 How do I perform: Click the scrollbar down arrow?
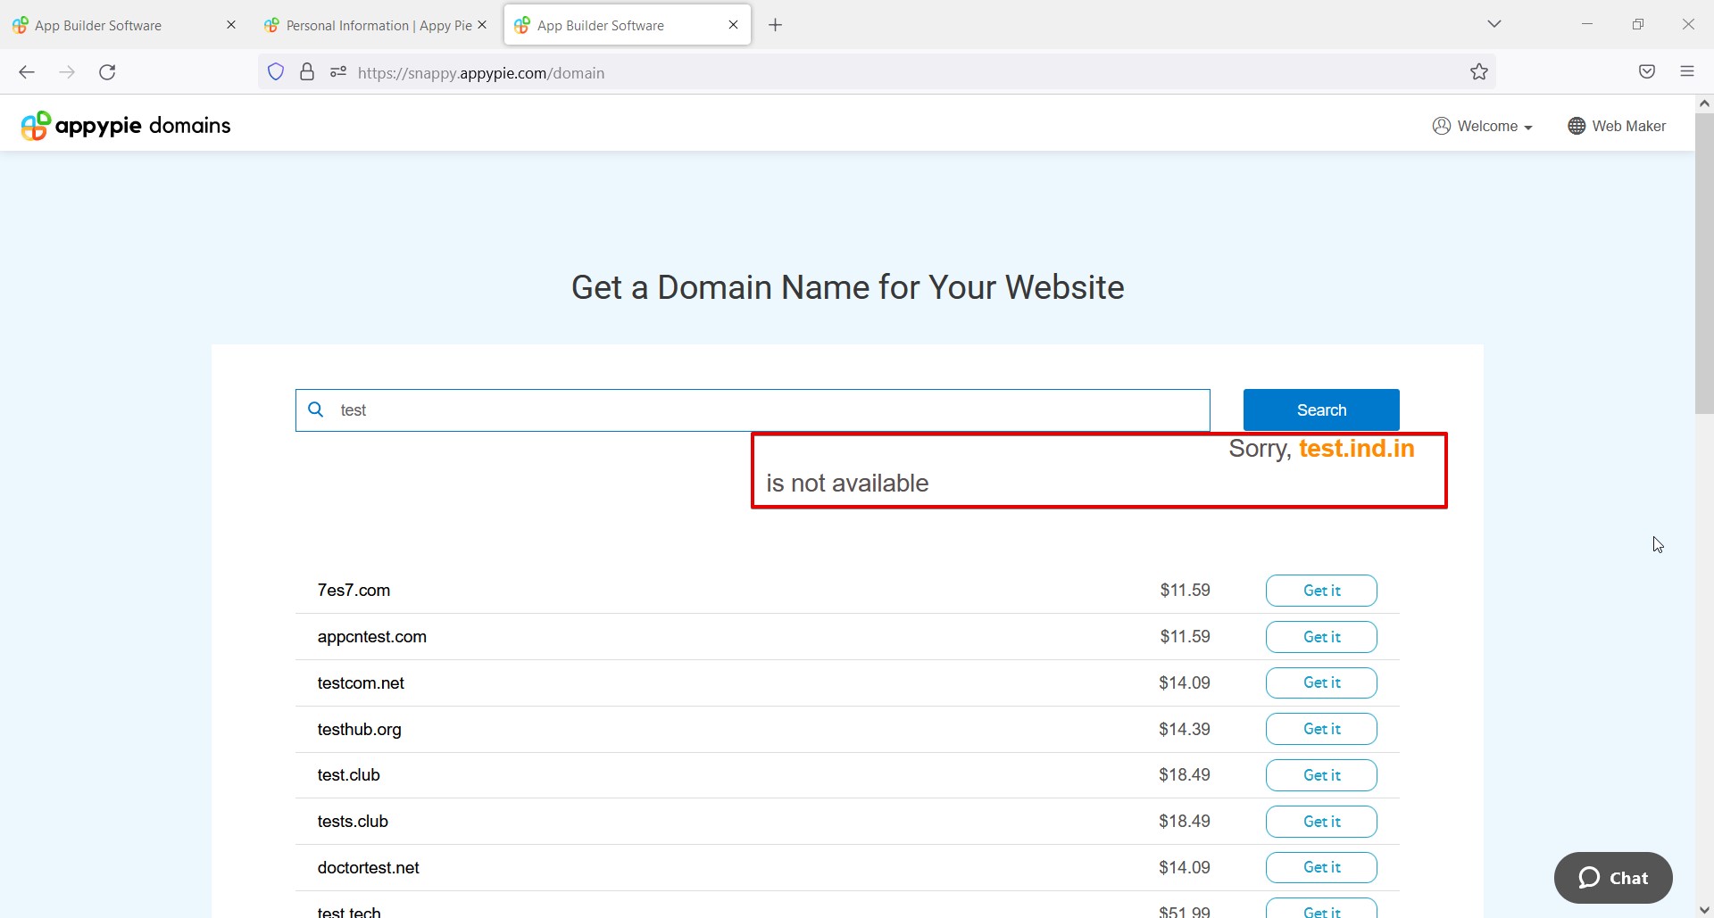[1704, 910]
